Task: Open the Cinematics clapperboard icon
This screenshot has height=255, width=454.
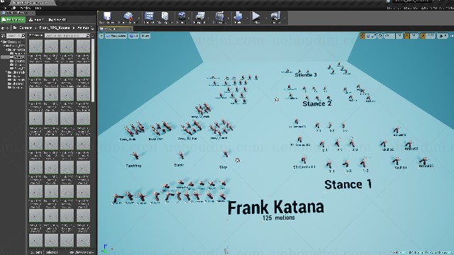Action: coord(219,17)
